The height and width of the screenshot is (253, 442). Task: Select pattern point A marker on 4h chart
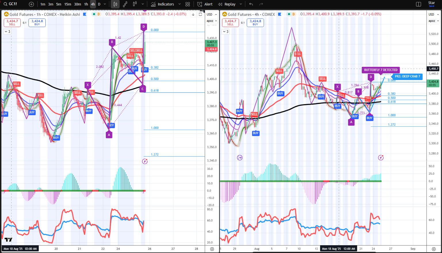351,122
